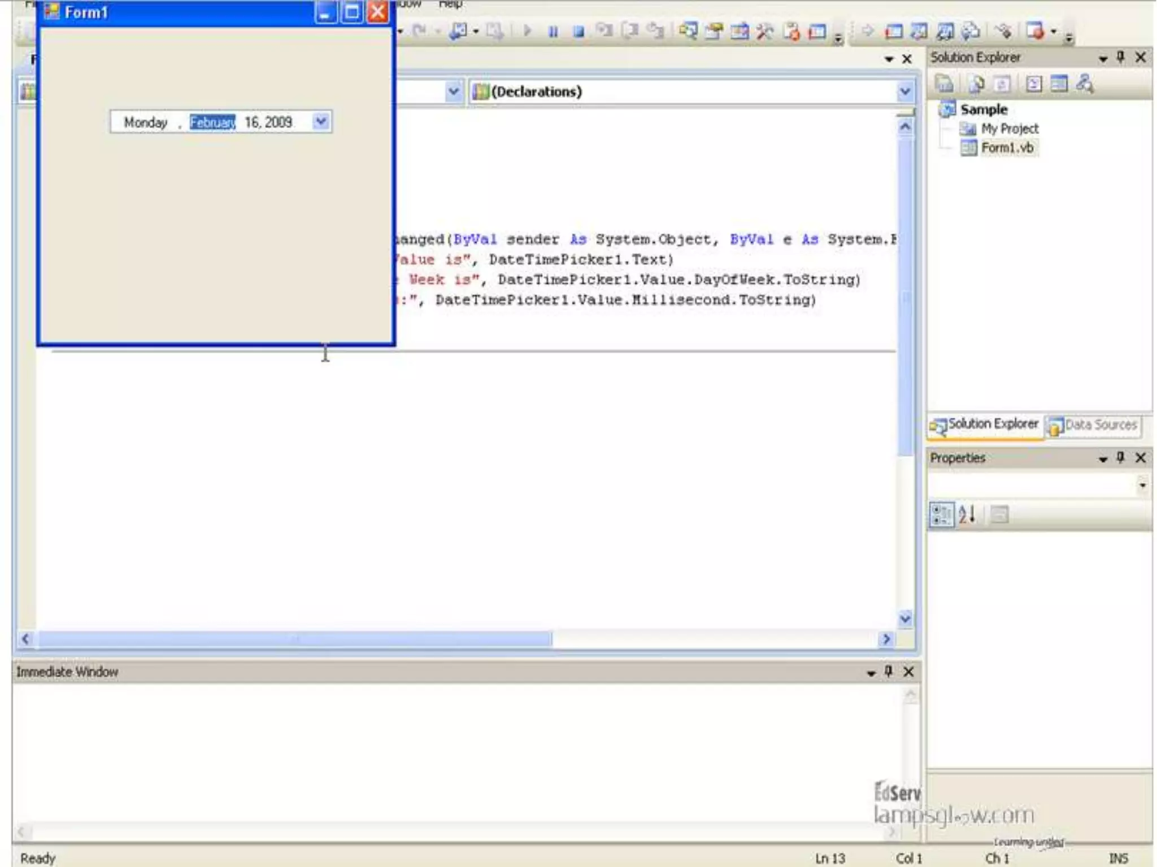Click the Ln 13 status bar entry

pyautogui.click(x=830, y=858)
